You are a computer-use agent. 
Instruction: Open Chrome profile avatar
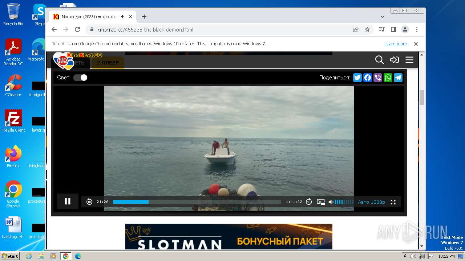[405, 30]
